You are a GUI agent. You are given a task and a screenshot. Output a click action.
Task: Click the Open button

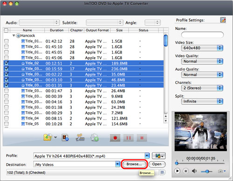(157, 164)
